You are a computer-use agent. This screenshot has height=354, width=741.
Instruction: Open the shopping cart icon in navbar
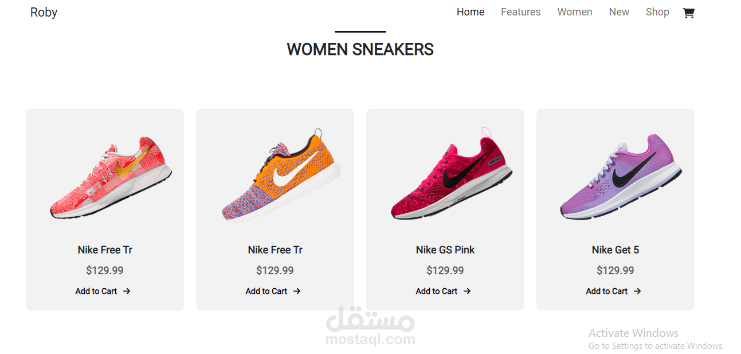coord(688,13)
